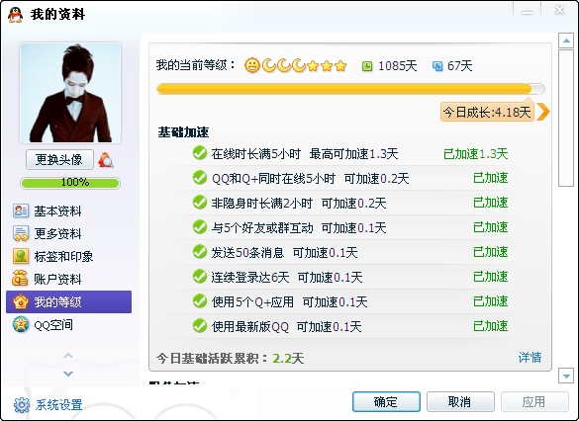Click the 我的当前等级 label
This screenshot has height=421, width=579.
(x=196, y=65)
